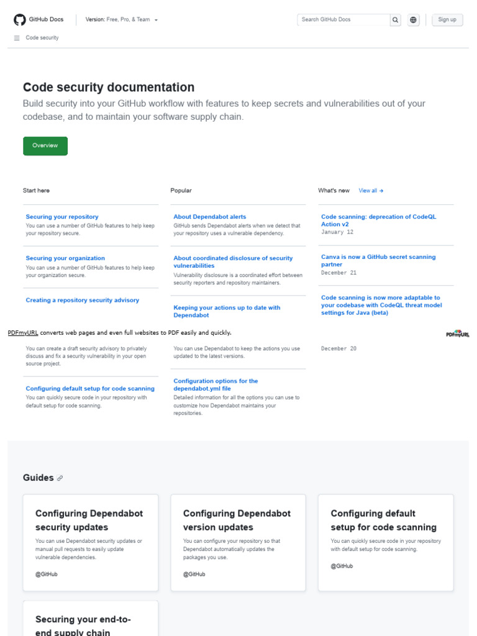Follow the View all link

click(x=371, y=191)
